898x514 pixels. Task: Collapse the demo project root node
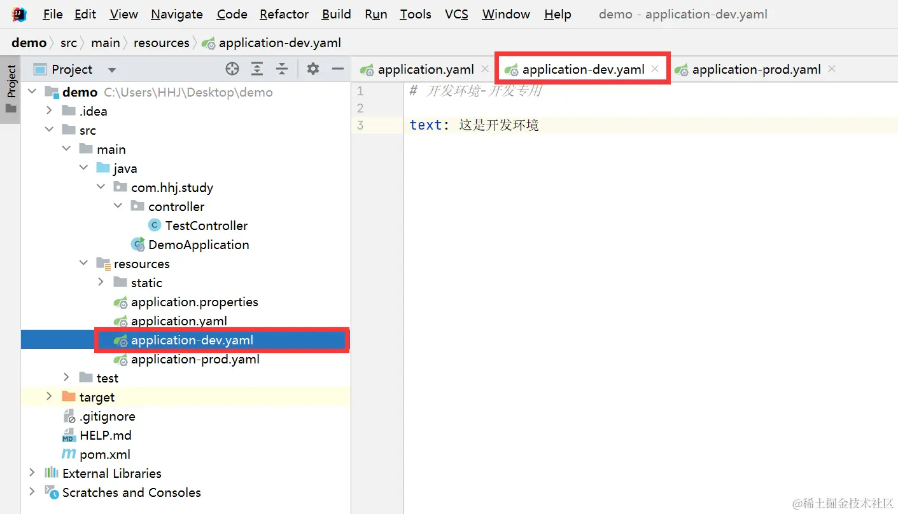click(x=32, y=92)
